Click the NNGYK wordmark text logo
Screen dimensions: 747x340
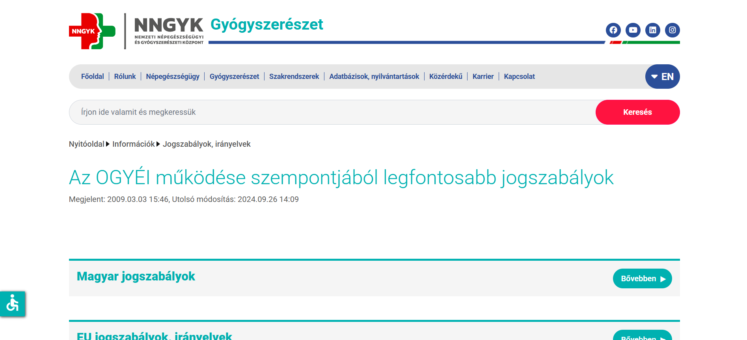click(x=169, y=31)
